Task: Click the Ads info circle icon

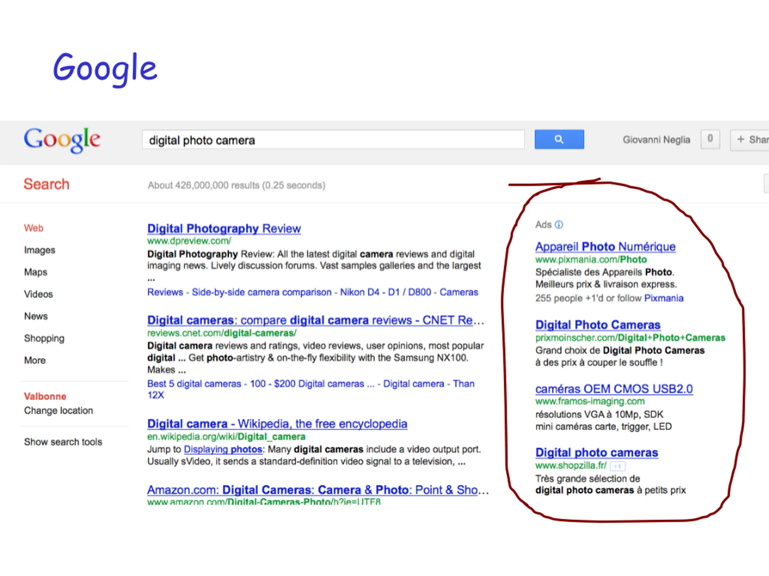Action: (x=559, y=225)
